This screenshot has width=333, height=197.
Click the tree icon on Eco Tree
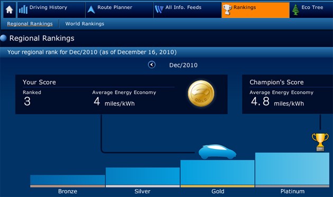[x=295, y=10]
